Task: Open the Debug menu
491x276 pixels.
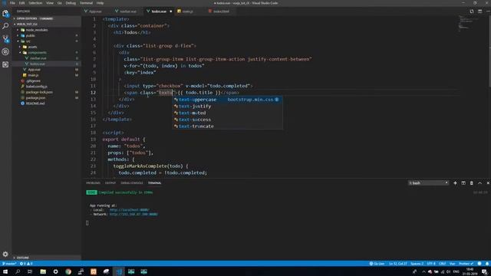Action: pos(71,3)
